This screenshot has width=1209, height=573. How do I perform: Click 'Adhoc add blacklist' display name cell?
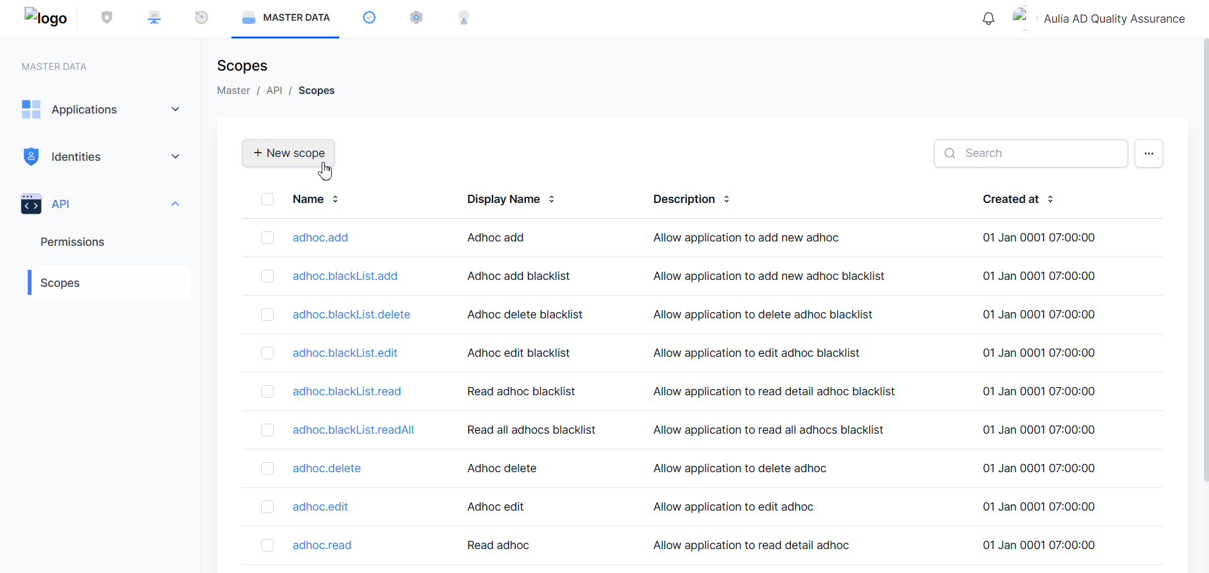(x=518, y=276)
